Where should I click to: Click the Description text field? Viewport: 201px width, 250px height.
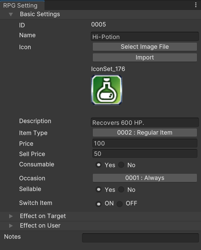[144, 122]
